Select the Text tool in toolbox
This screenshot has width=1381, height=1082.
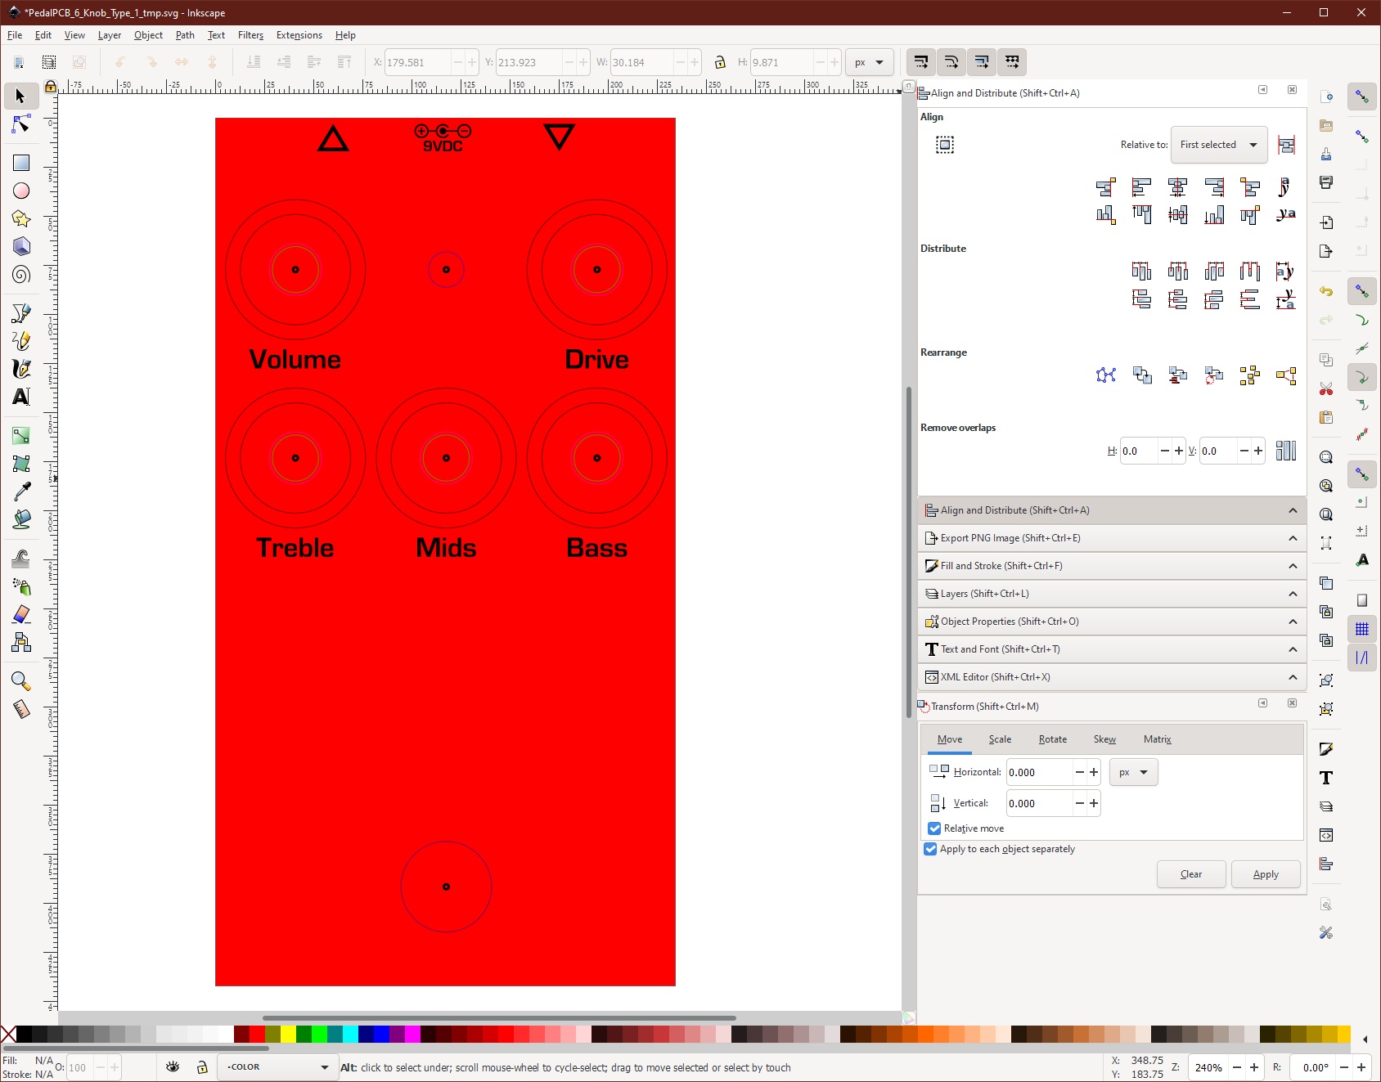pos(21,397)
